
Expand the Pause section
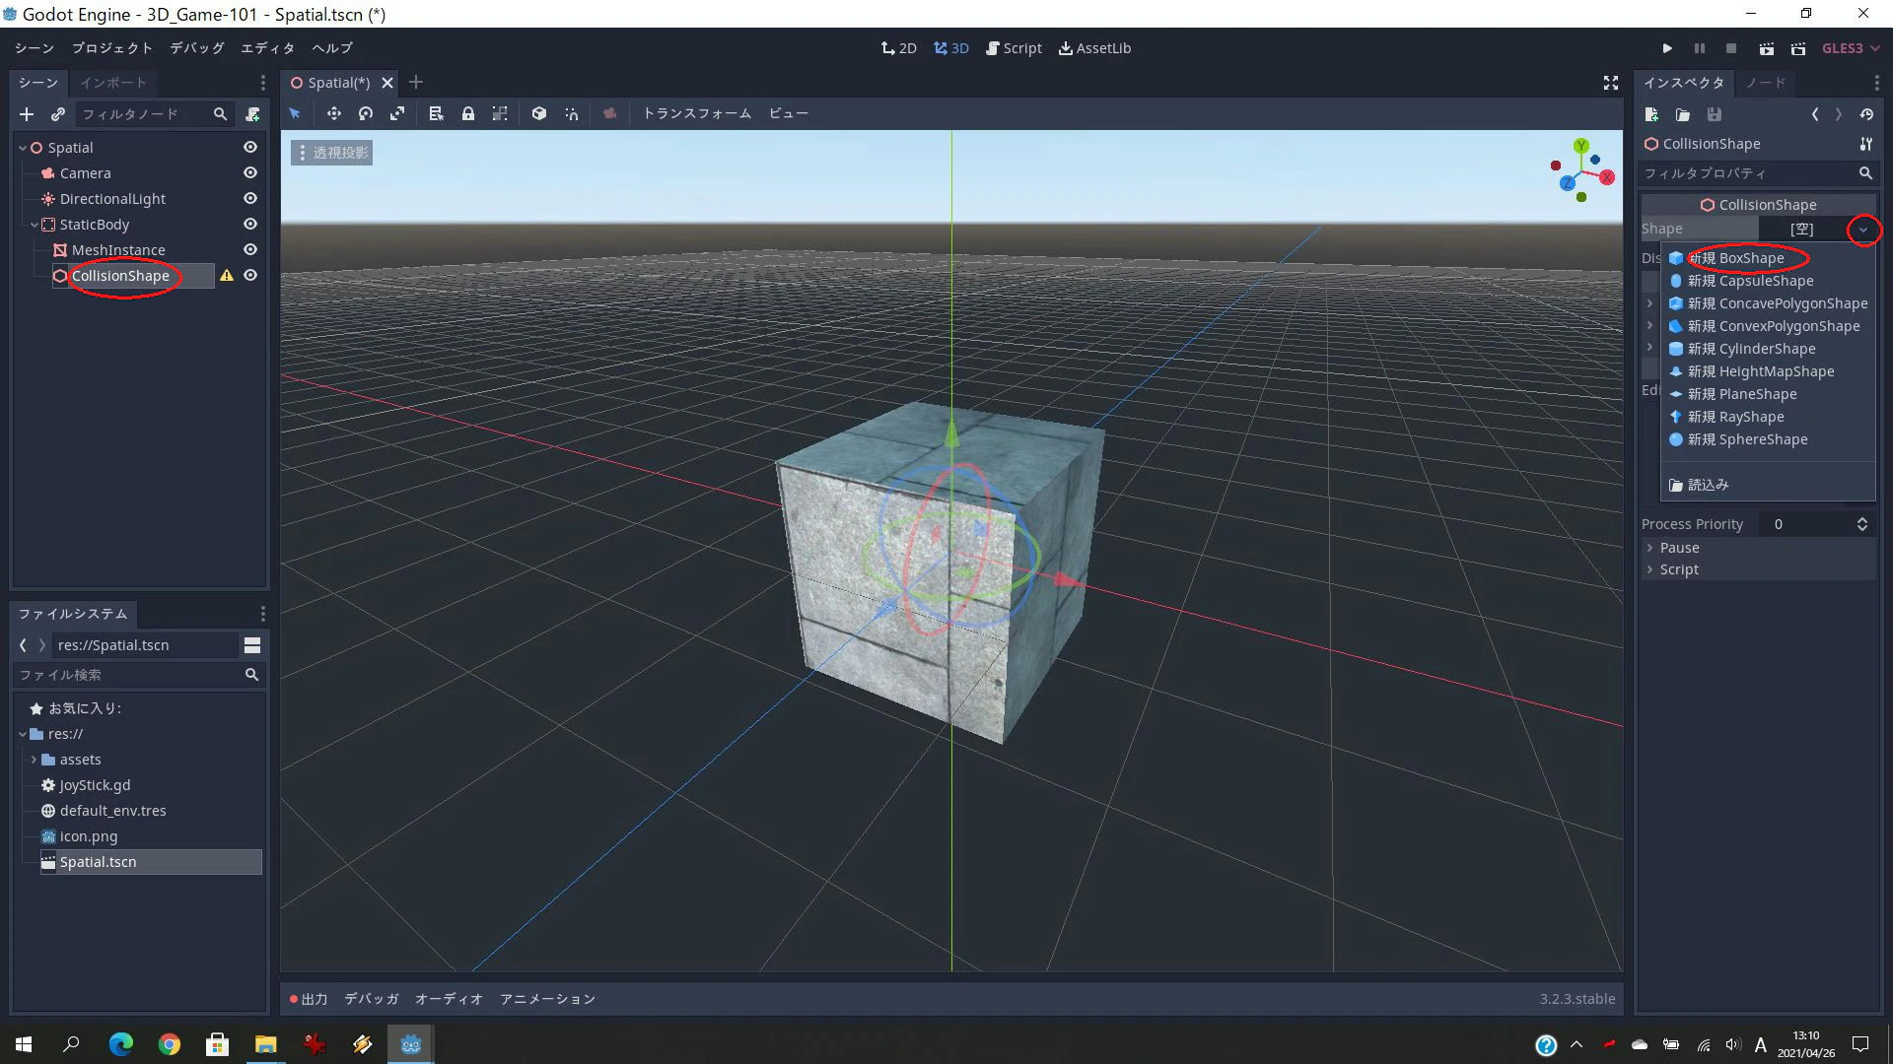1759,548
